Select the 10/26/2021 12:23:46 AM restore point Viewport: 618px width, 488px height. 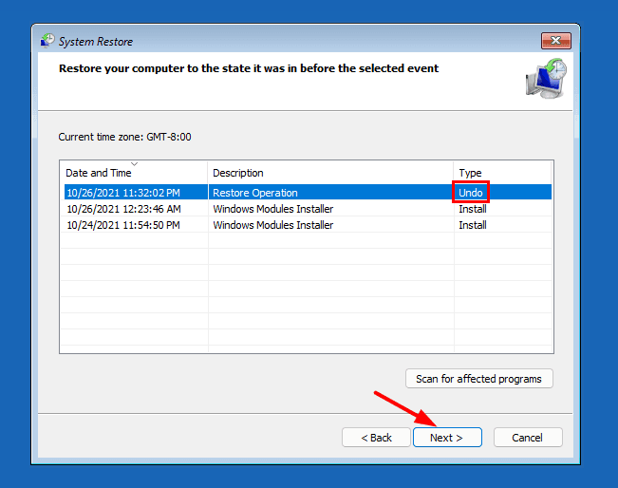tap(308, 209)
